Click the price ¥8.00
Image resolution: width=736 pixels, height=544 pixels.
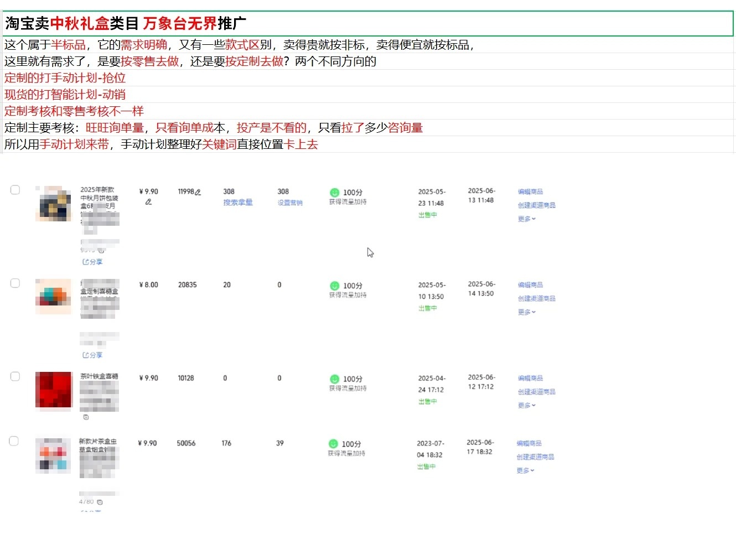coord(148,285)
